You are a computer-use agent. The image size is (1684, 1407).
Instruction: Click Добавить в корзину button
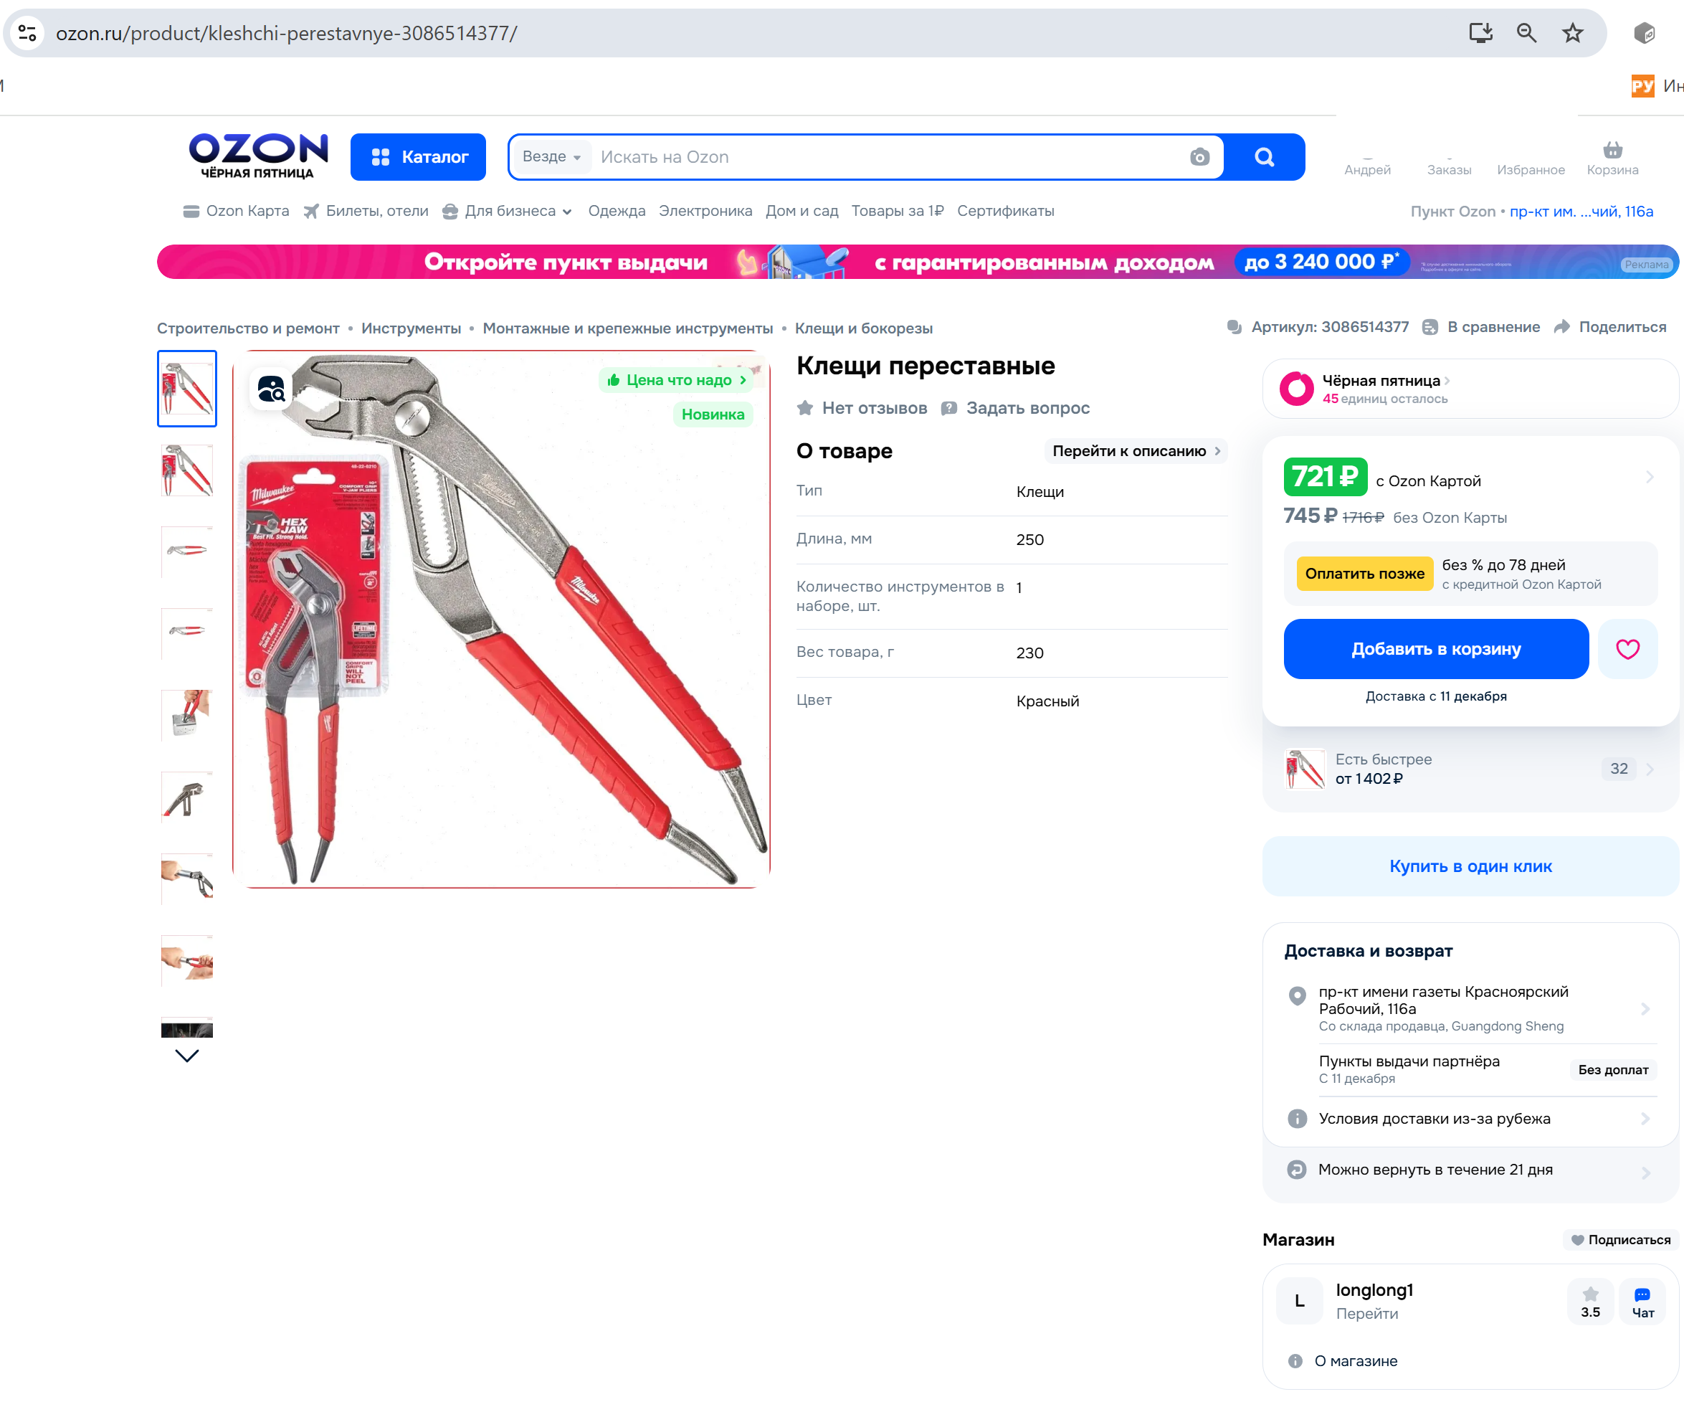1435,649
